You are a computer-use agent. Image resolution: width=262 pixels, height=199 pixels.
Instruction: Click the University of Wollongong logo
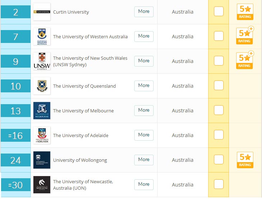click(x=42, y=160)
